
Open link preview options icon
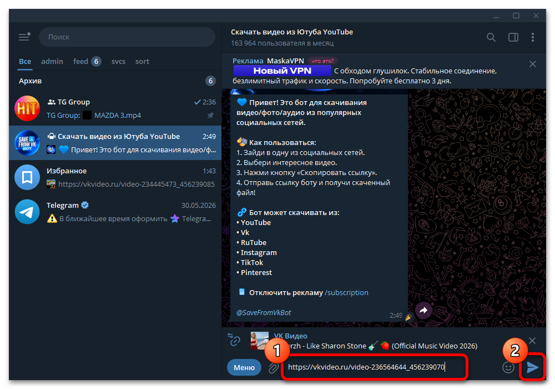point(234,340)
